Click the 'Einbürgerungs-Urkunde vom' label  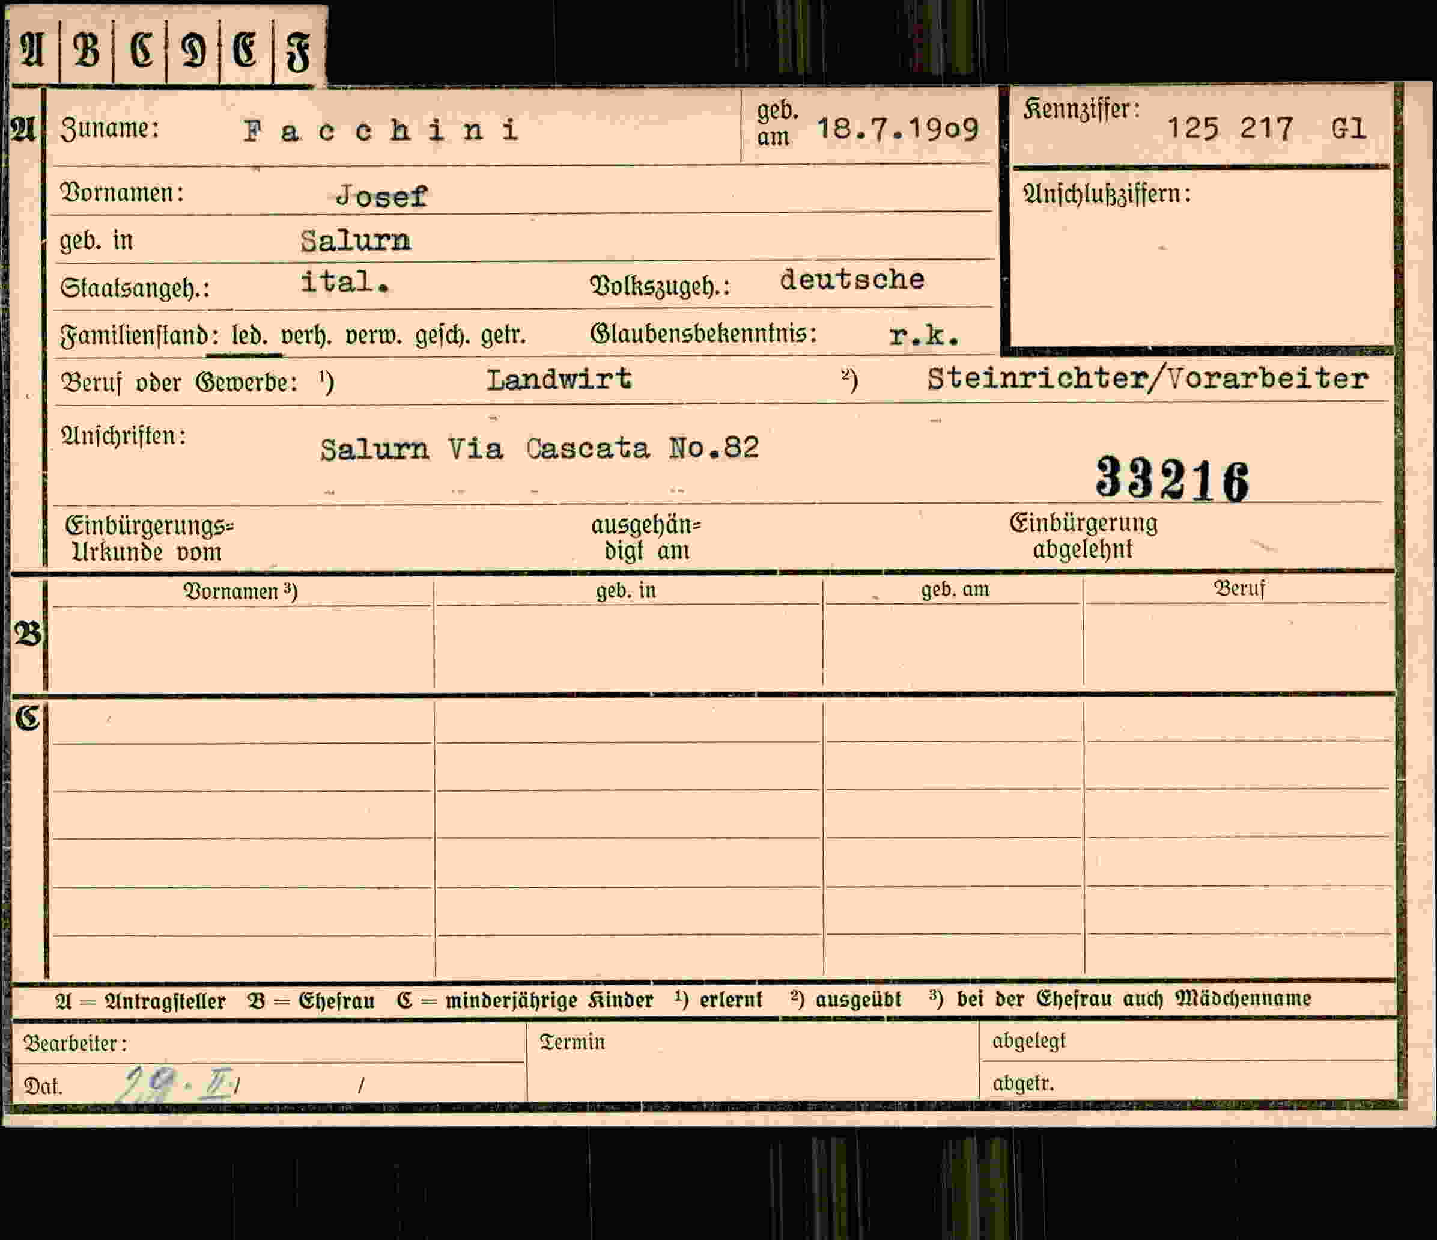click(x=149, y=539)
